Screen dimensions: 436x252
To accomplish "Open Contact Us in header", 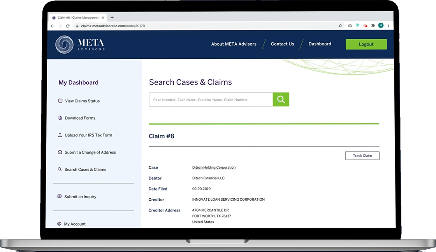I will 282,44.
